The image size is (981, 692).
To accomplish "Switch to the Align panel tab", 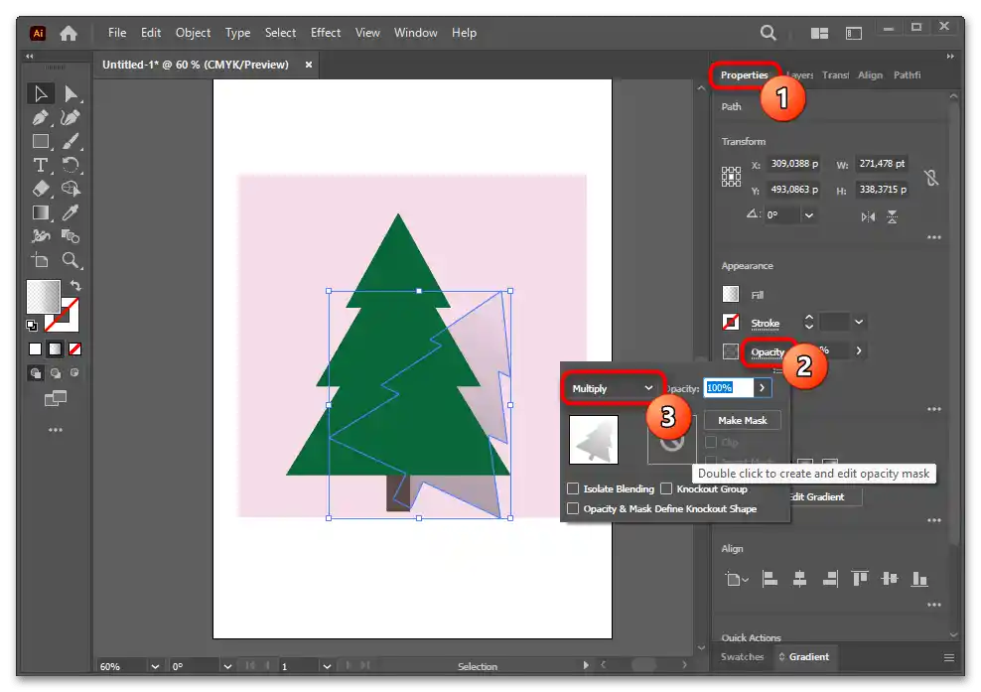I will 870,75.
